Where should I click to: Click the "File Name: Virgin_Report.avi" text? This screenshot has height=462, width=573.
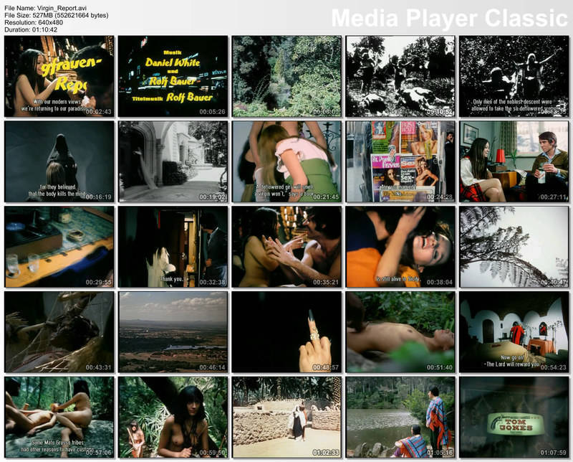pos(46,8)
